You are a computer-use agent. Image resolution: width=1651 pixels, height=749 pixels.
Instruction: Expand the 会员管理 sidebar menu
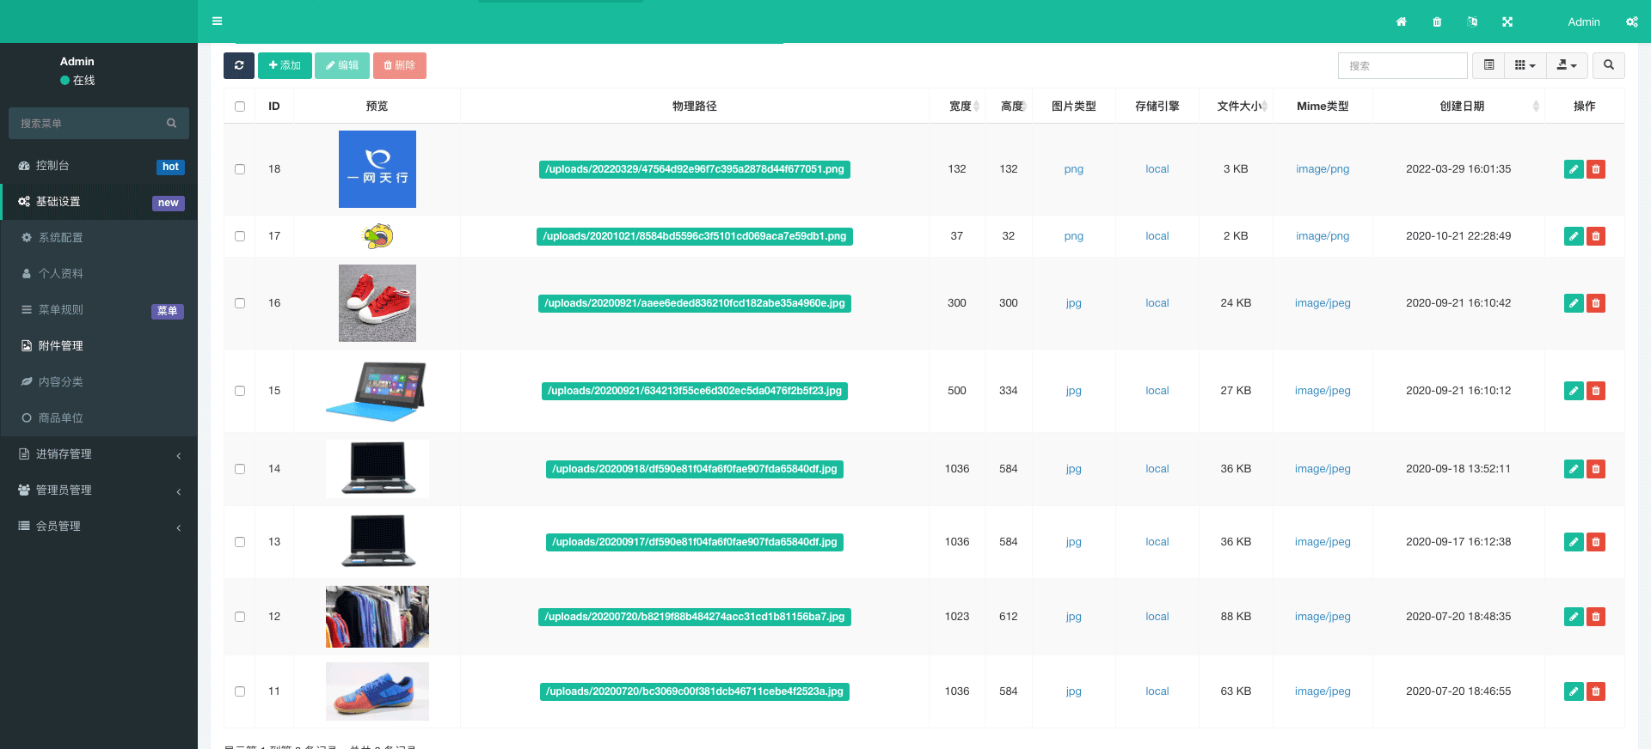click(x=99, y=526)
